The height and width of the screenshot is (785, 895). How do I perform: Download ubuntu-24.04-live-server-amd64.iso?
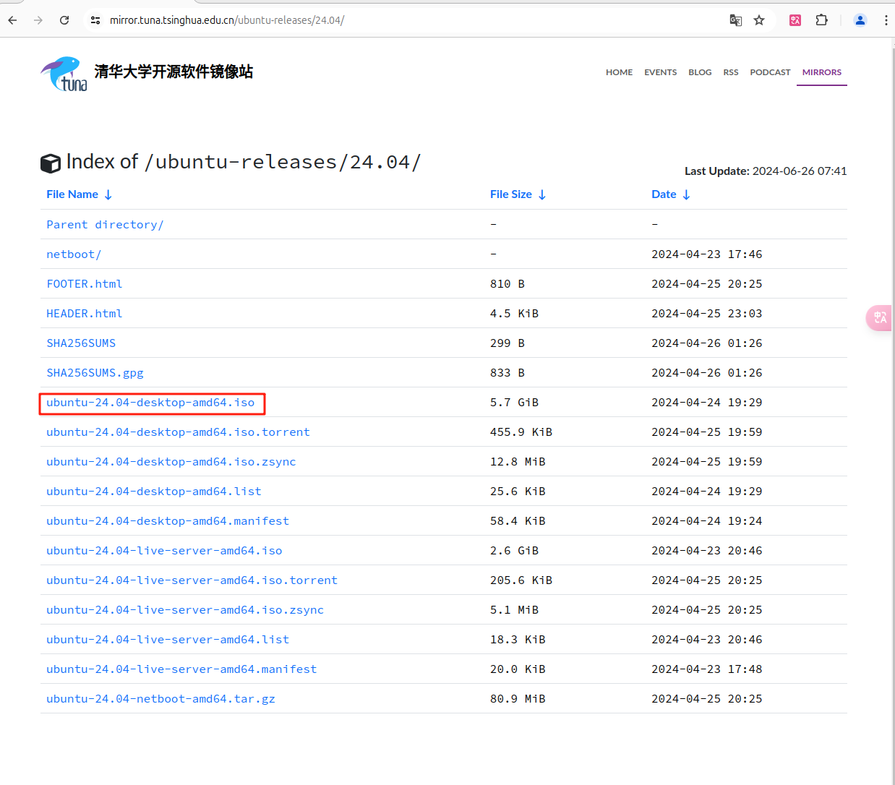tap(164, 551)
